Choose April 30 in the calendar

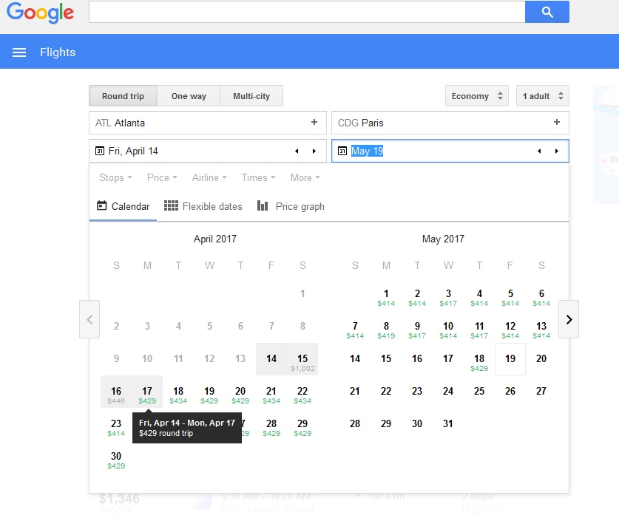point(116,460)
